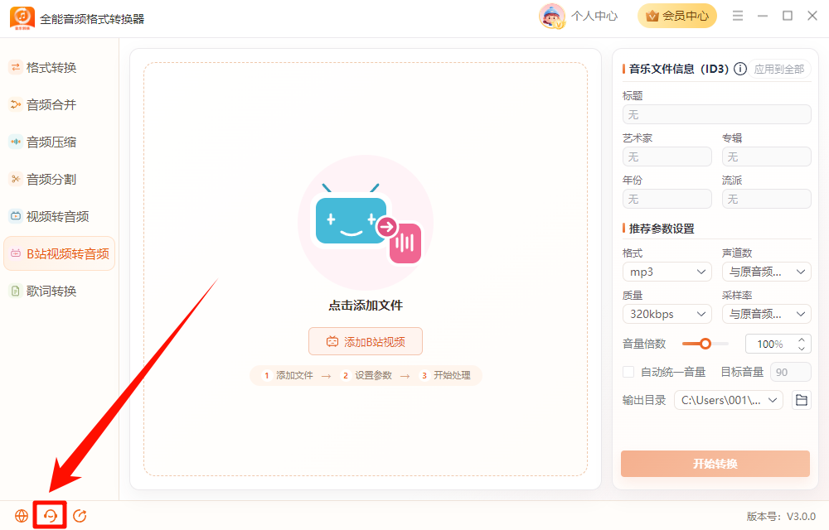The height and width of the screenshot is (530, 829).
Task: Click step 3 开始处理 label
Action: click(452, 375)
